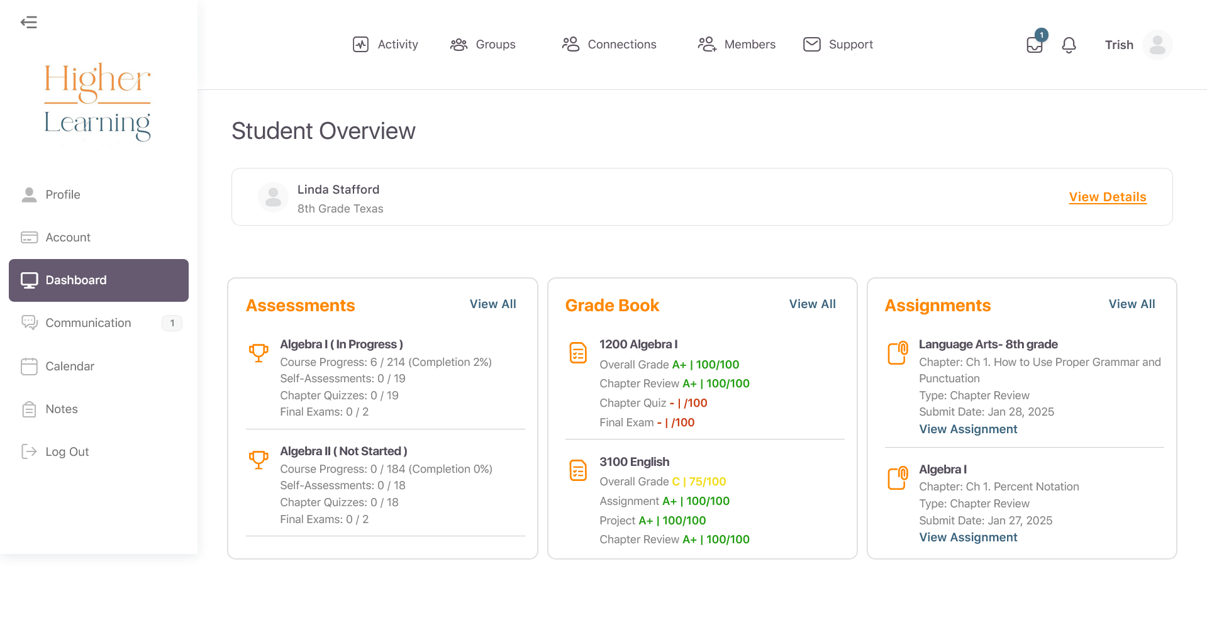Collapse the sidebar with the back-arrow menu icon
Viewport: 1207px width, 630px height.
[x=29, y=23]
